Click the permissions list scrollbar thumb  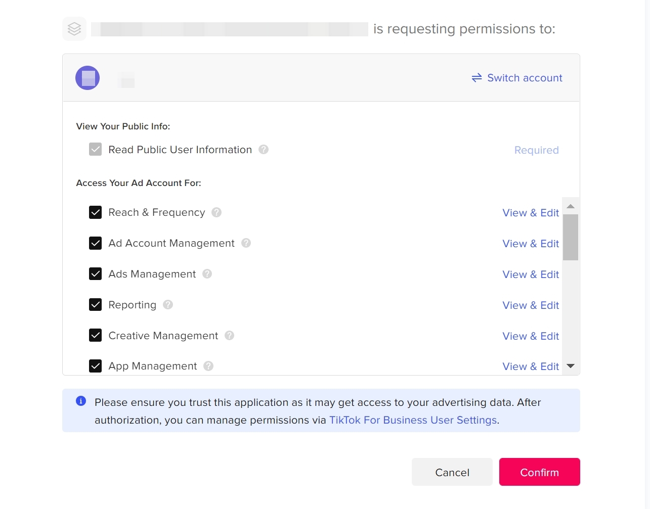(x=571, y=237)
